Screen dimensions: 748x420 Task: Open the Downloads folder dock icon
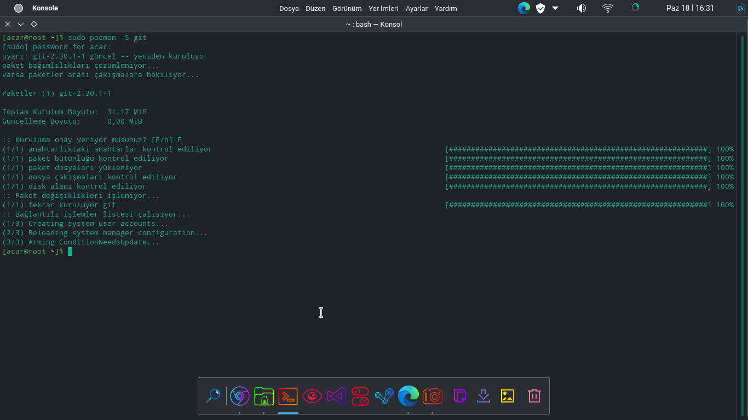[x=484, y=396]
